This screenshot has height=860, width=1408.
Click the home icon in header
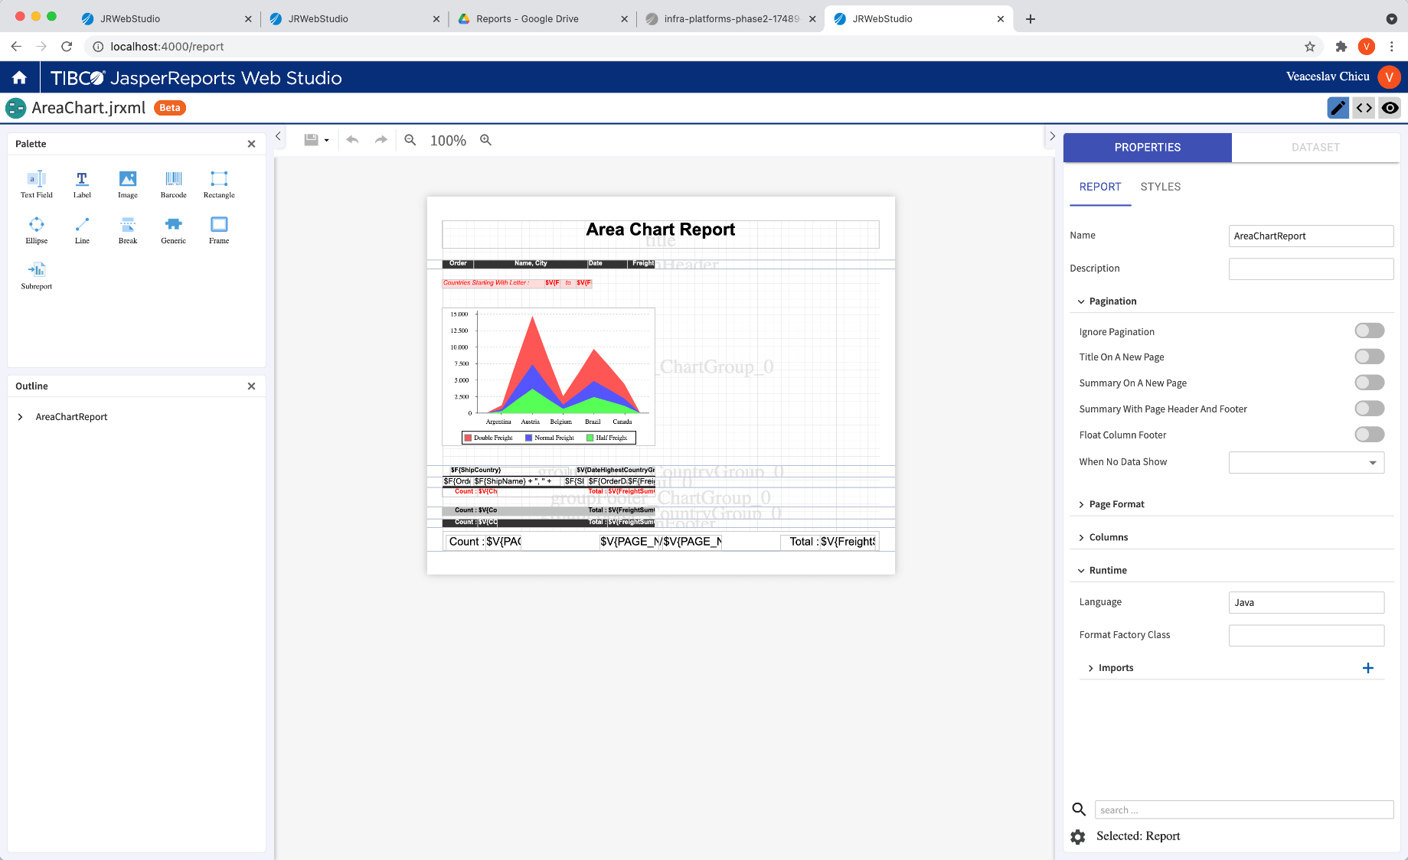[20, 77]
